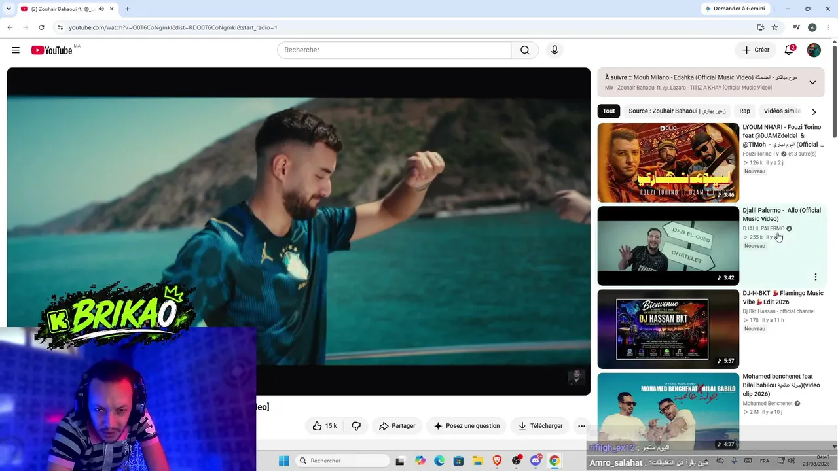Go back to the previous page
Screen dimensions: 838x471
point(10,27)
